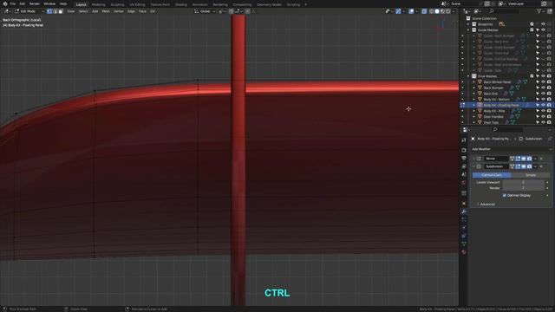Click the Blender logo icon
This screenshot has height=312, width=555.
[5, 3]
